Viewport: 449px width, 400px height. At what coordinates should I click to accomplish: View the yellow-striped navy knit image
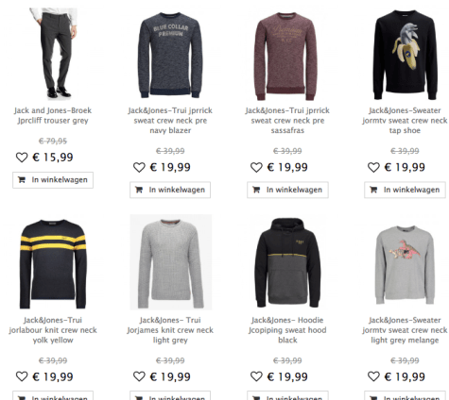point(53,263)
